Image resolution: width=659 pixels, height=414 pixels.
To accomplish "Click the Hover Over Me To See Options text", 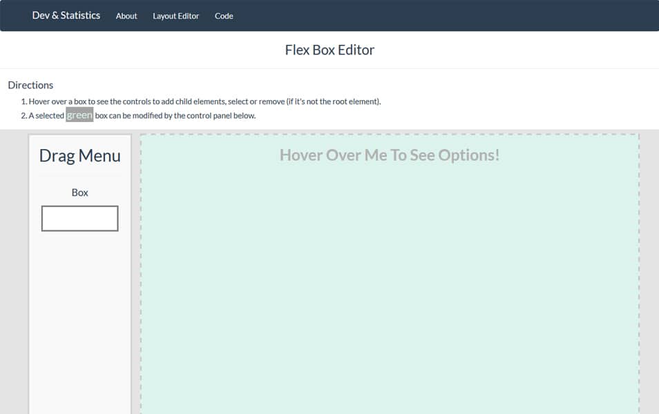I will pos(389,155).
